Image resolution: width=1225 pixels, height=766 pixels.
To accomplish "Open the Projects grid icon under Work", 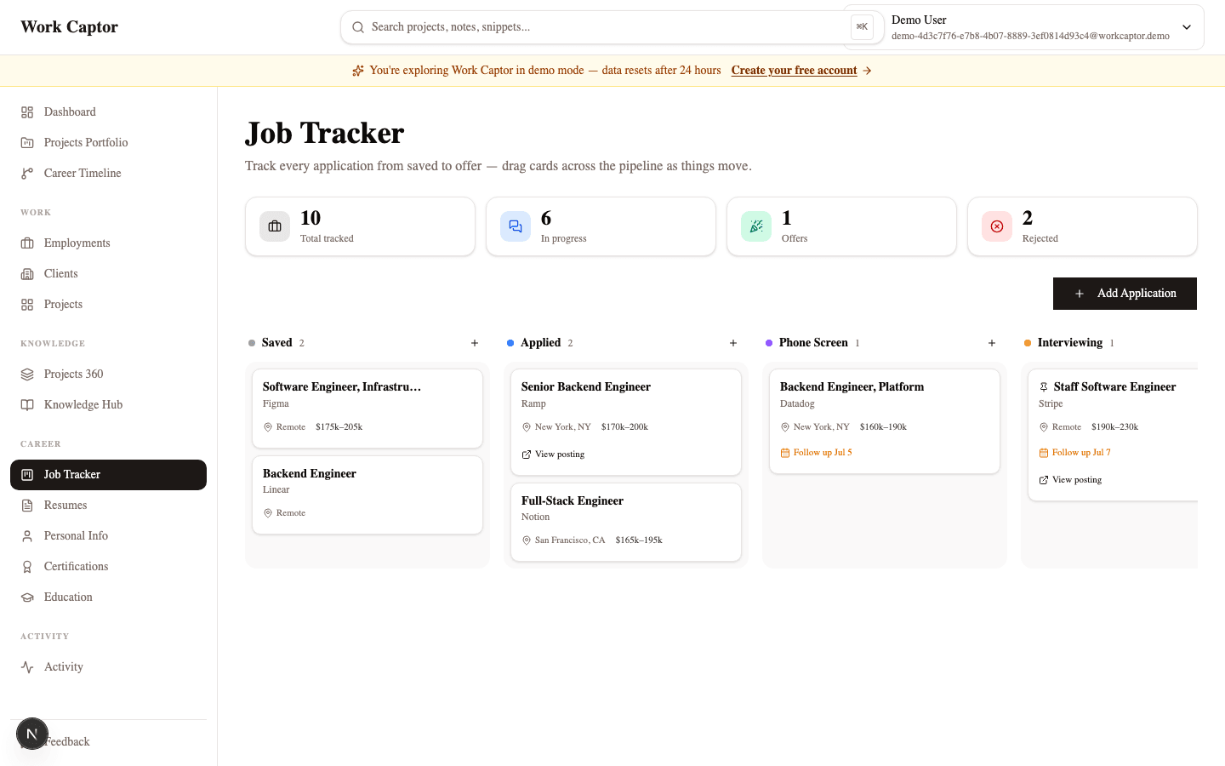I will click(27, 305).
